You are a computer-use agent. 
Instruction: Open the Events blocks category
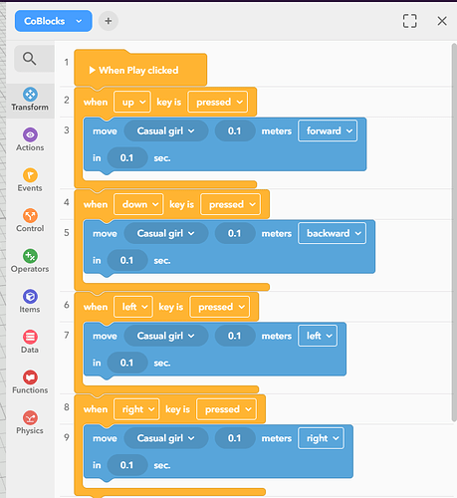point(30,180)
